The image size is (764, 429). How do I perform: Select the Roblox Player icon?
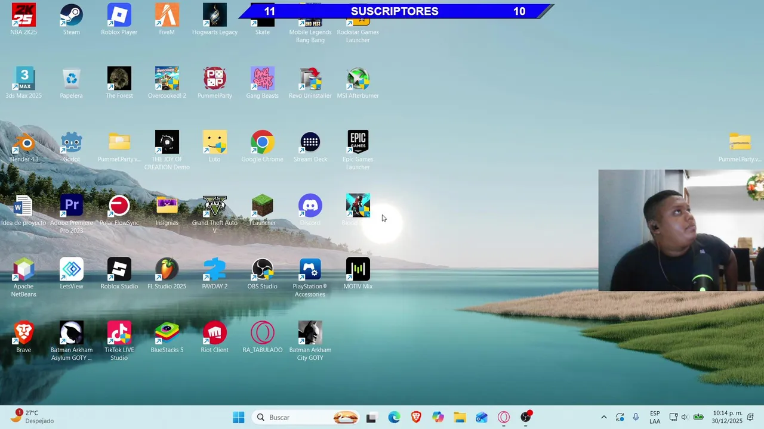coord(119,16)
